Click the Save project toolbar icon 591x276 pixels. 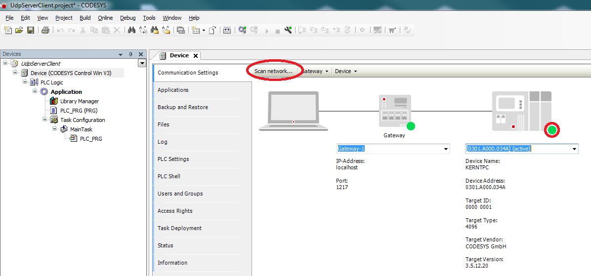point(31,30)
